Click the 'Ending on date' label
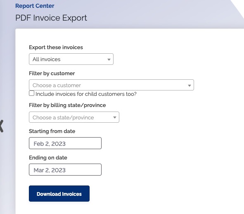 (48, 158)
